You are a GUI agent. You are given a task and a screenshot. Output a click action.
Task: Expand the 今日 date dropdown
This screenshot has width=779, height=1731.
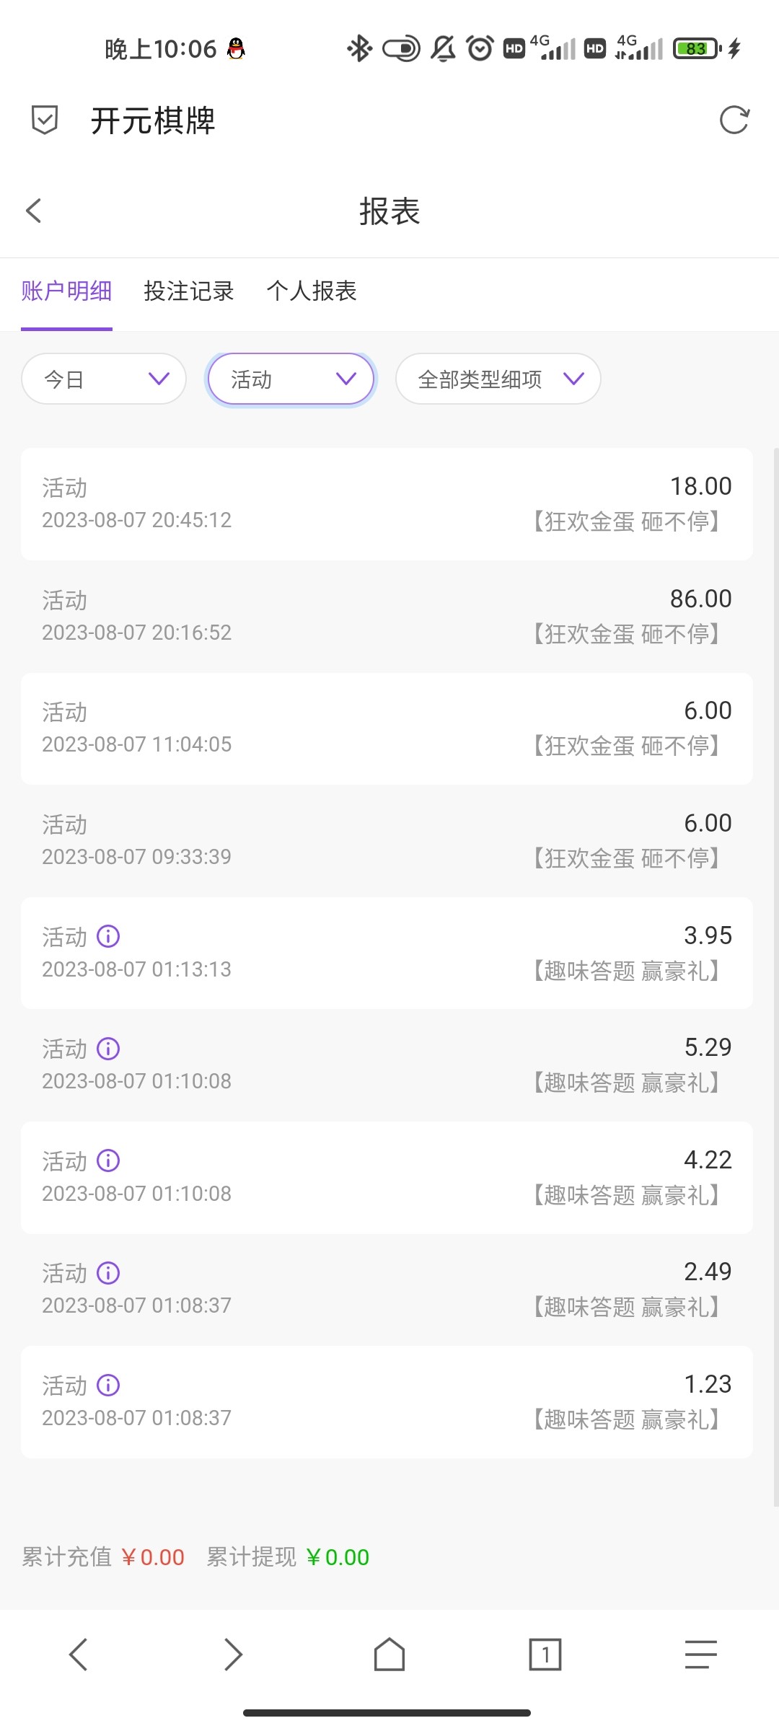pyautogui.click(x=104, y=379)
